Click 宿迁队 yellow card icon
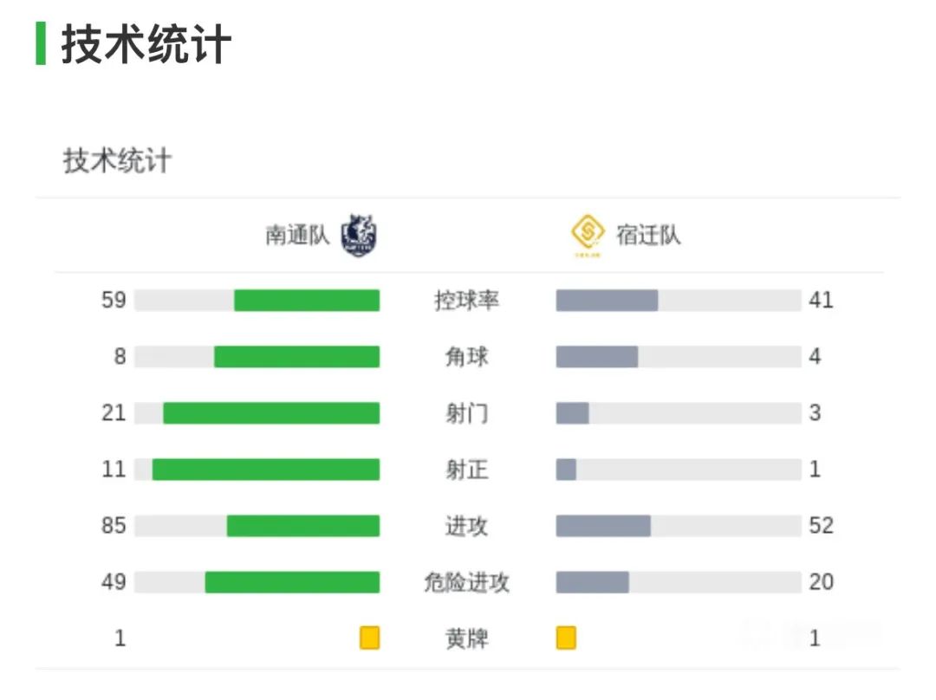This screenshot has width=936, height=700. 566,638
